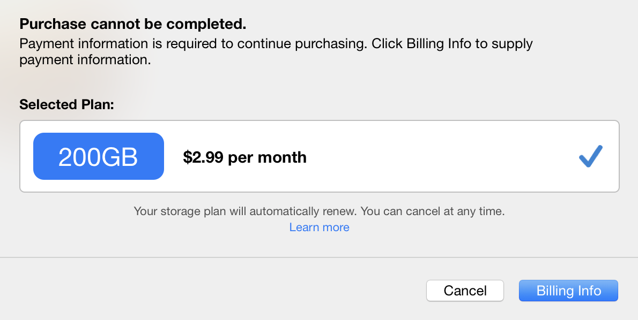This screenshot has height=320, width=638.
Task: Click the 'Purchase cannot be completed.' heading
Action: [132, 24]
